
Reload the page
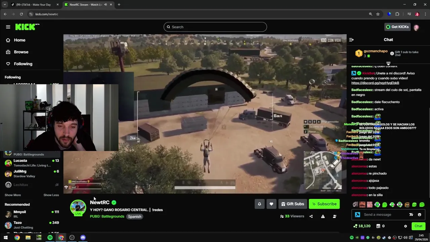[x=21, y=14]
